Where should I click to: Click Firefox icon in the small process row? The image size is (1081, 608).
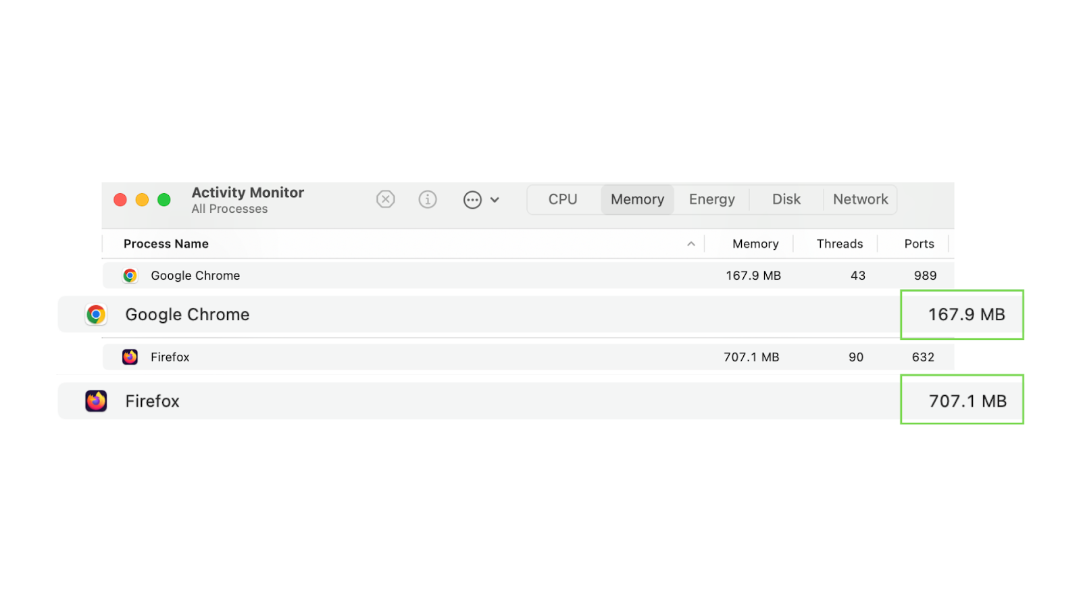130,357
